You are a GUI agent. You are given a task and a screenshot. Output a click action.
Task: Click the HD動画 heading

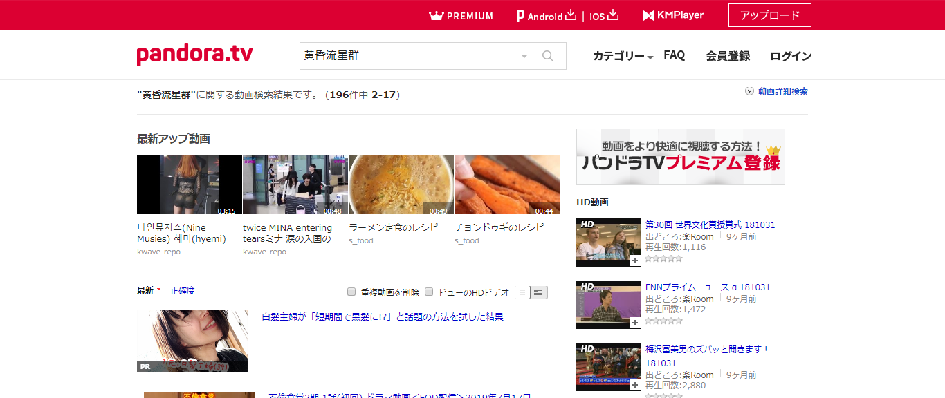(x=592, y=202)
